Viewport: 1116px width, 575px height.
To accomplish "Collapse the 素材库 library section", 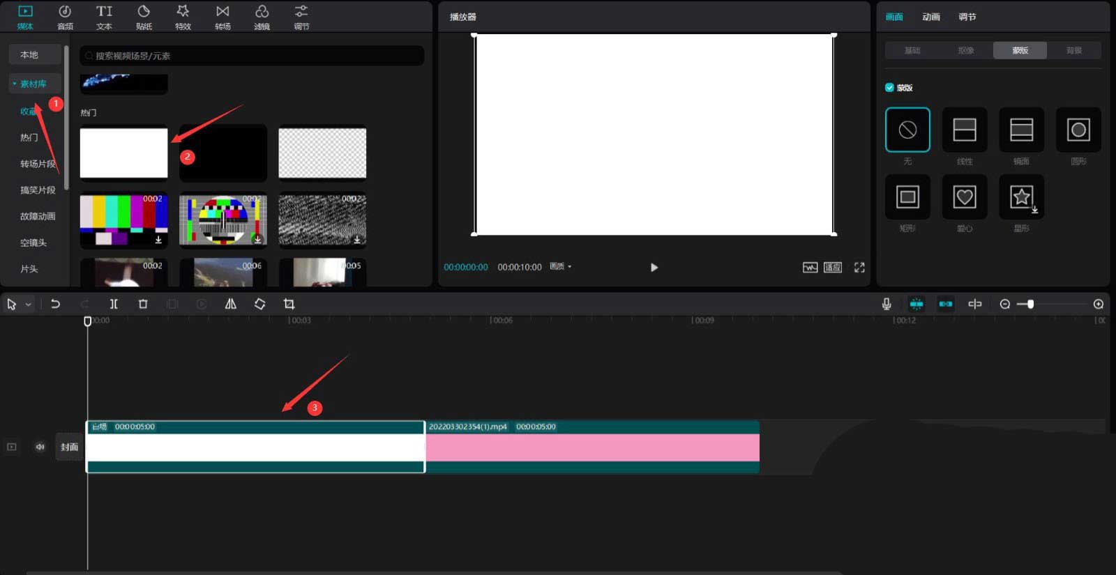I will coord(34,84).
